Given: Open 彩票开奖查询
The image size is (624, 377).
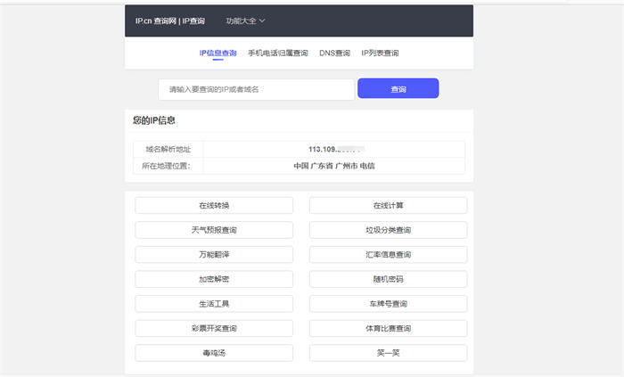Looking at the screenshot, I should [214, 328].
